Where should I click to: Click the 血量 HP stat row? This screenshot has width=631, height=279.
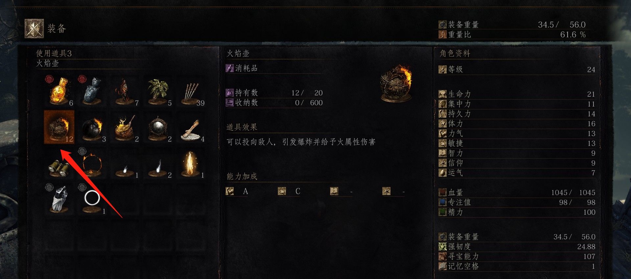point(517,192)
